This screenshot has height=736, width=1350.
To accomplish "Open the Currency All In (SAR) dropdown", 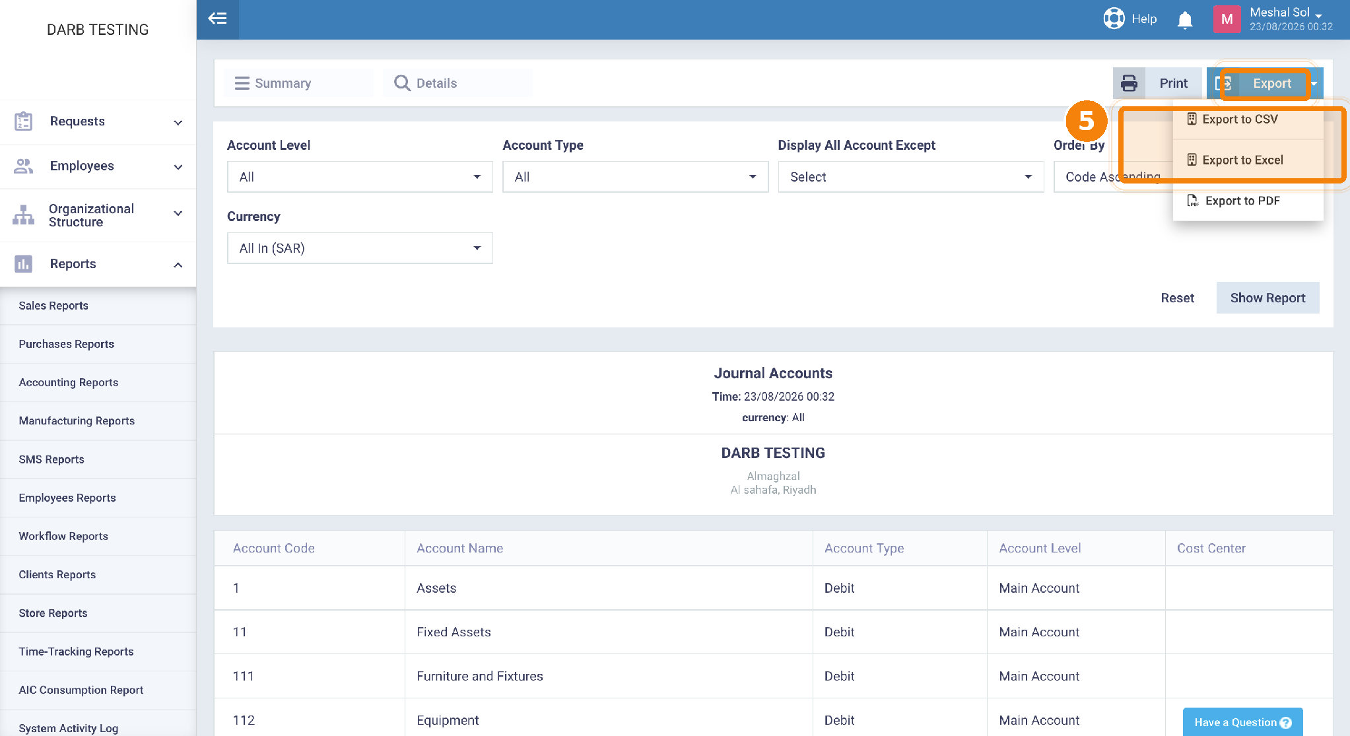I will [x=360, y=248].
